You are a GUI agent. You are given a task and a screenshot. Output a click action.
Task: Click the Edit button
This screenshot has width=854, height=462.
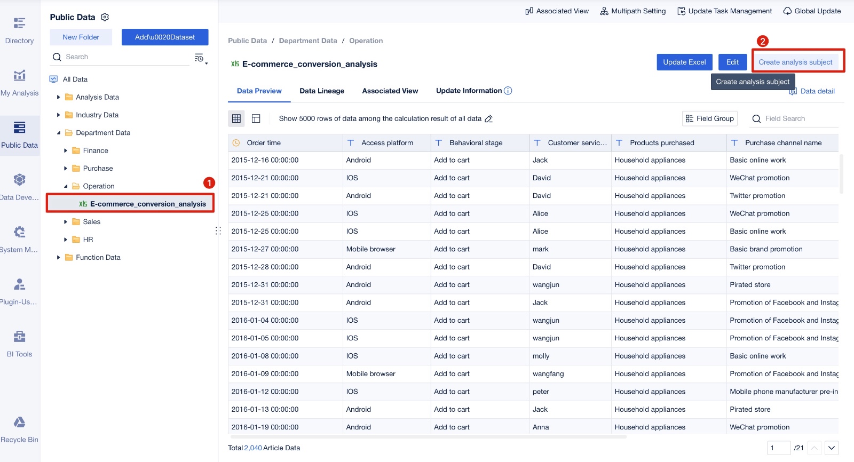[732, 62]
